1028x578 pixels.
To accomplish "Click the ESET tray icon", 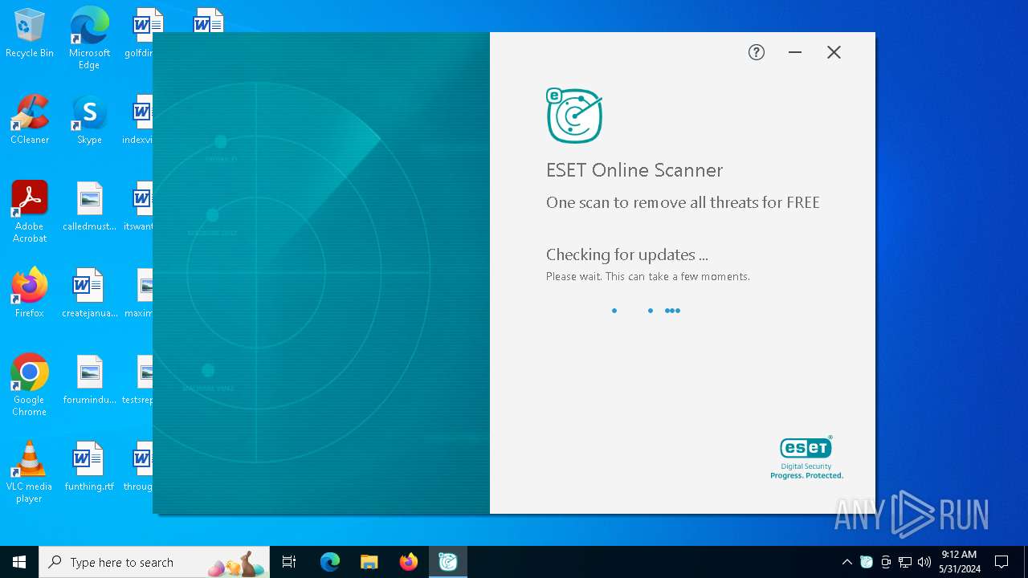I will [866, 562].
